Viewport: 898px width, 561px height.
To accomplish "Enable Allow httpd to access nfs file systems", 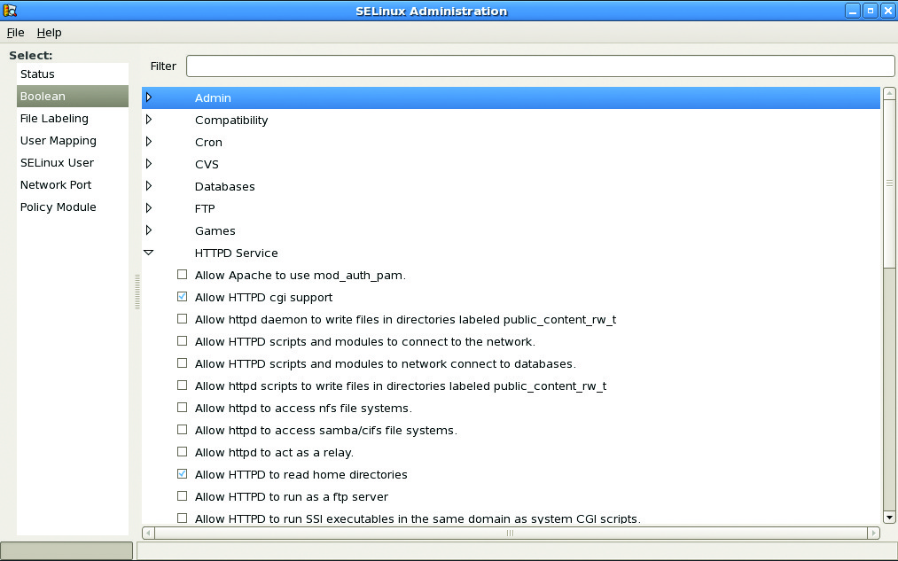I will tap(183, 408).
